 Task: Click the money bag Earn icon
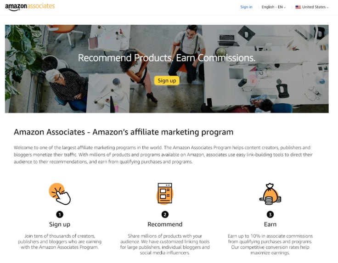[270, 194]
